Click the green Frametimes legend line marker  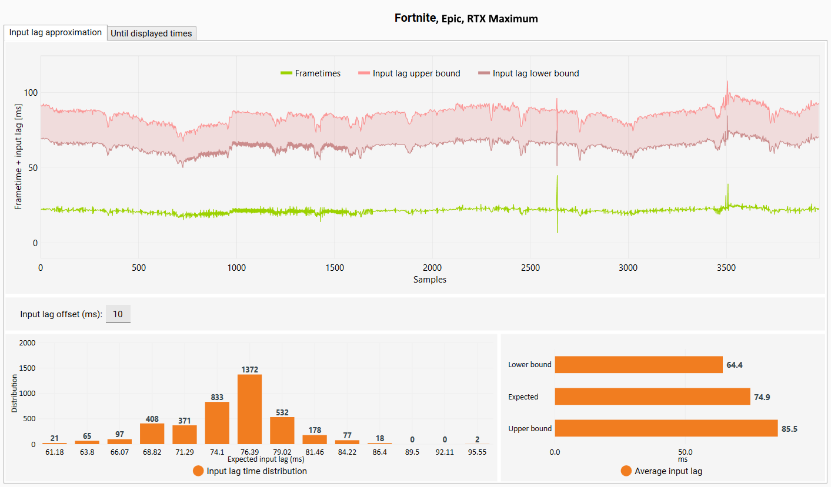click(x=286, y=73)
